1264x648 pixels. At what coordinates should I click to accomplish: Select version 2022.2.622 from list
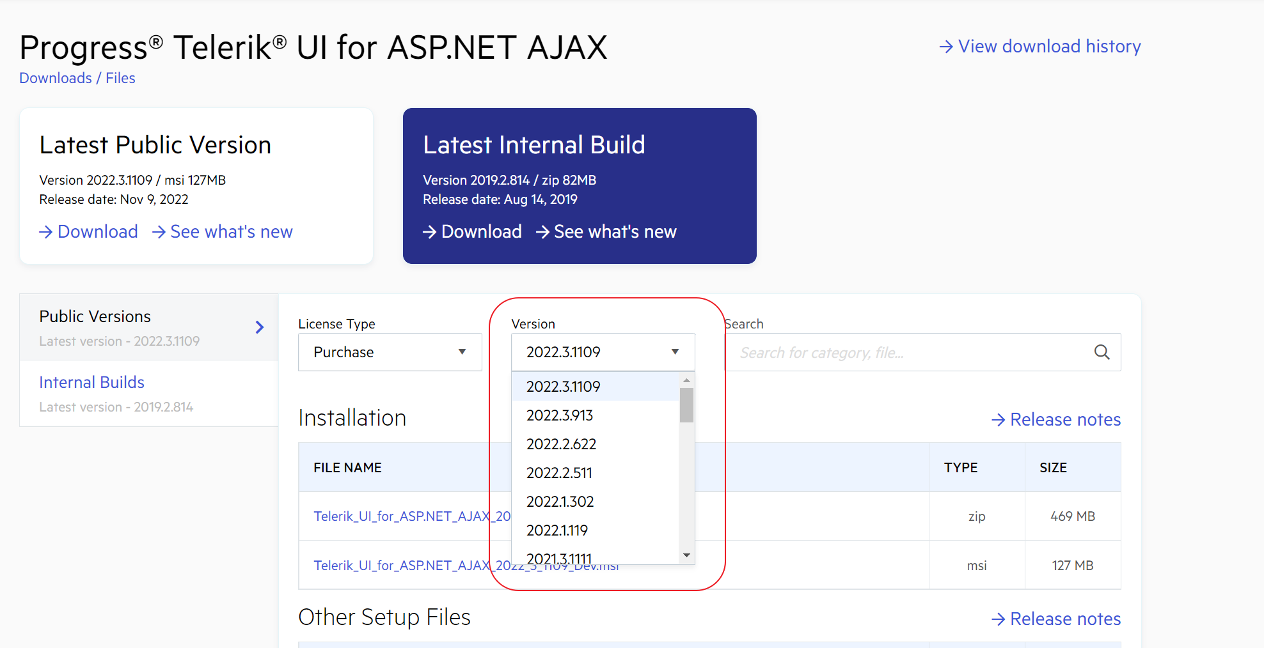tap(561, 444)
